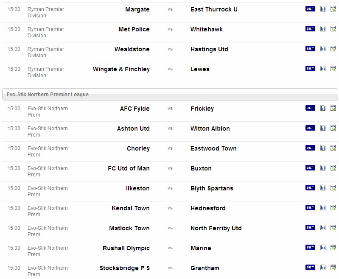Open stats chart for AFC Fylde fixture
339x279 pixels.
(323, 108)
